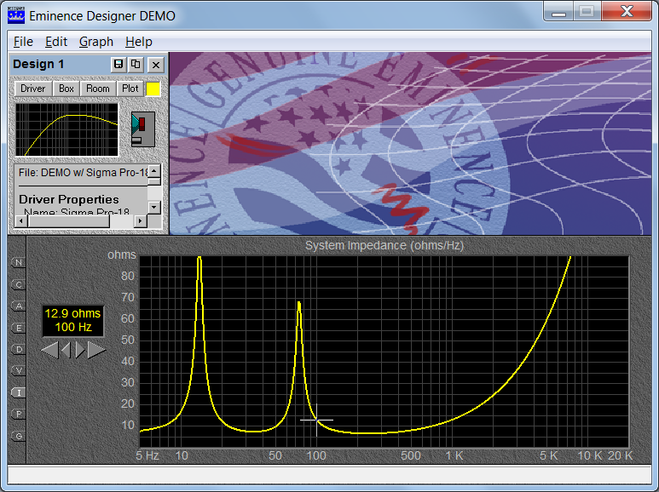The image size is (659, 492).
Task: Click the horizontal scrollbar thumb in properties
Action: coord(68,220)
